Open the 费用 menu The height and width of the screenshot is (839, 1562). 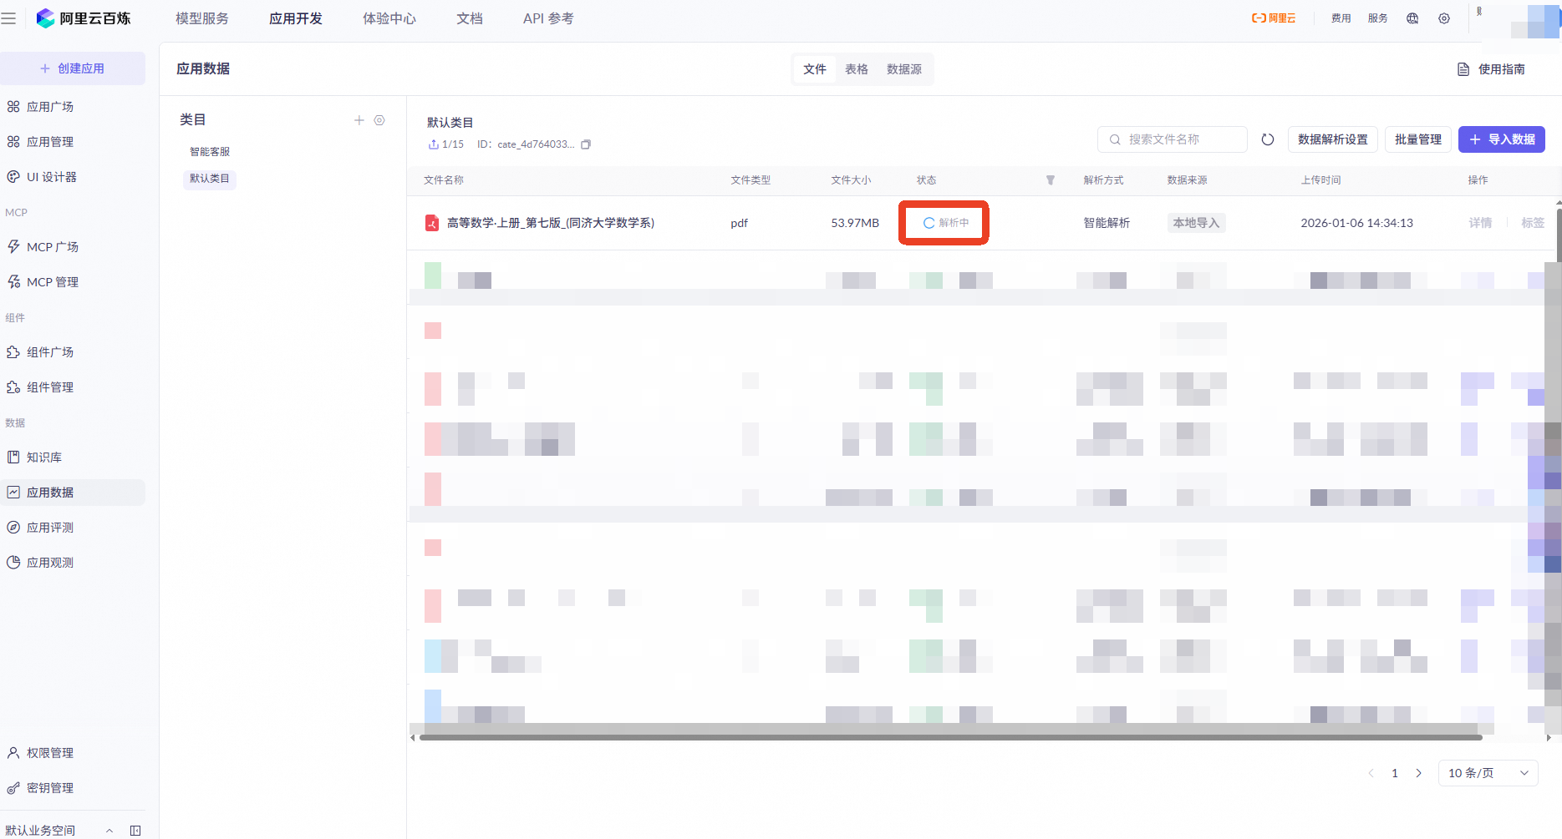(1341, 18)
